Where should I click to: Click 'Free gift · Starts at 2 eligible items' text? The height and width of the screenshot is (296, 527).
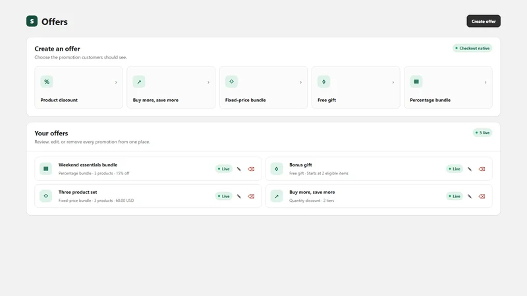[319, 174]
